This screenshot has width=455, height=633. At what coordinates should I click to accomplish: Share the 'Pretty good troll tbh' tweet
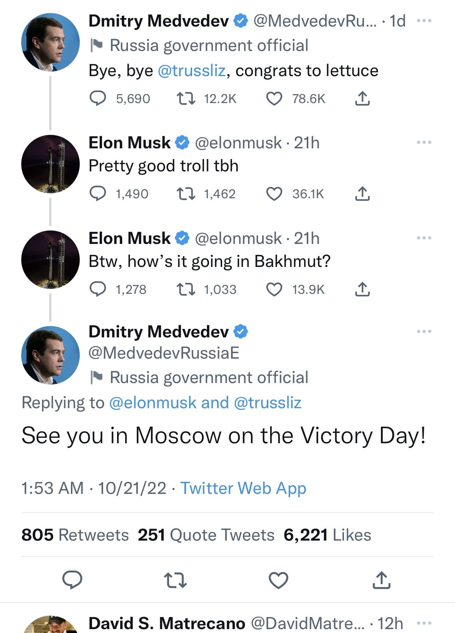click(362, 194)
